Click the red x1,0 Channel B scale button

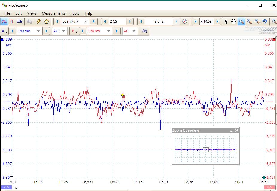[x=269, y=187]
